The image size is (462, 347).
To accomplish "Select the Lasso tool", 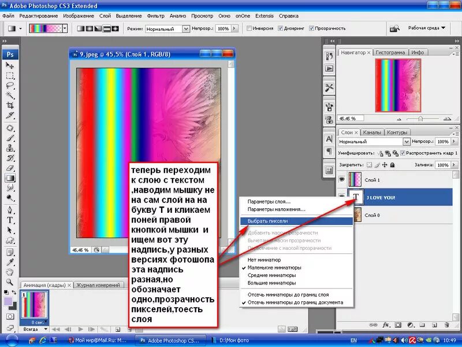I will pos(10,86).
